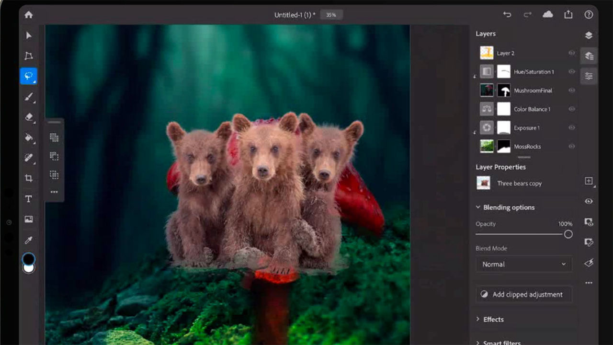Viewport: 613px width, 345px height.
Task: Switch to detail layer view
Action: (x=589, y=56)
